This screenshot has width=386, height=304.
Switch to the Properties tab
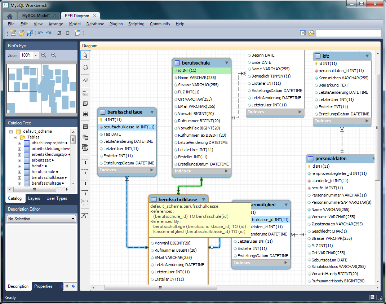(43, 286)
